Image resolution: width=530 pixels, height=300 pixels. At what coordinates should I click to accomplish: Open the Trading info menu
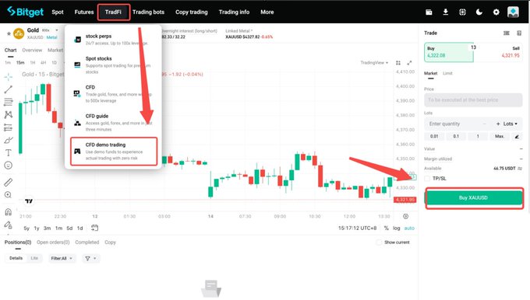[x=234, y=12]
